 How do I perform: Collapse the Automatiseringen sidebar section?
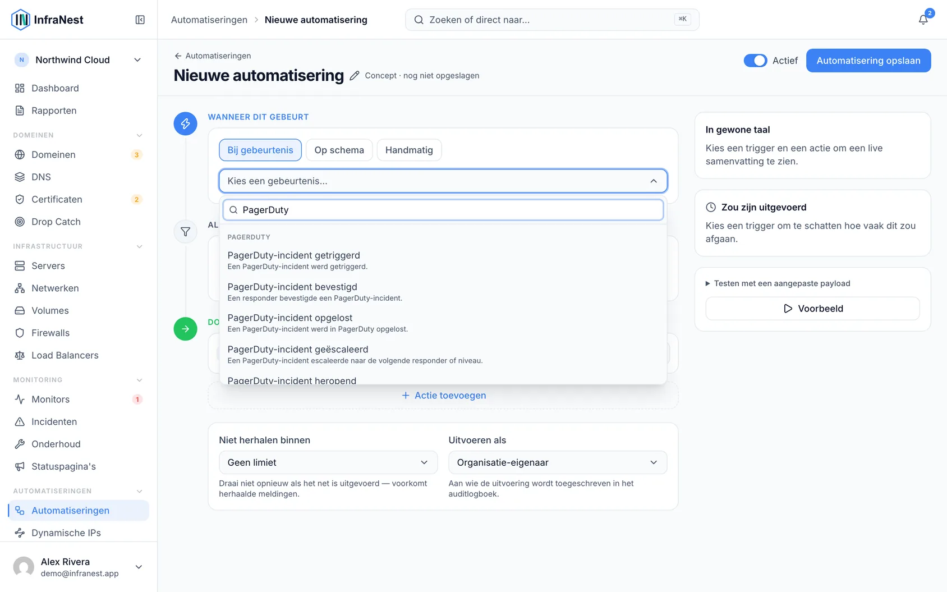[139, 491]
